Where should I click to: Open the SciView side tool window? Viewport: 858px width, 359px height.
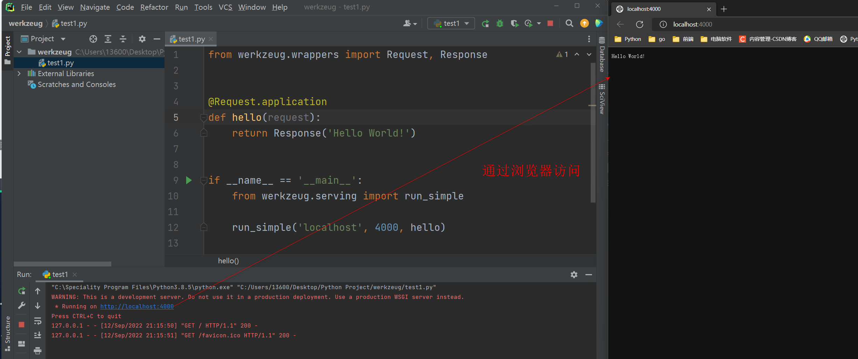click(602, 99)
